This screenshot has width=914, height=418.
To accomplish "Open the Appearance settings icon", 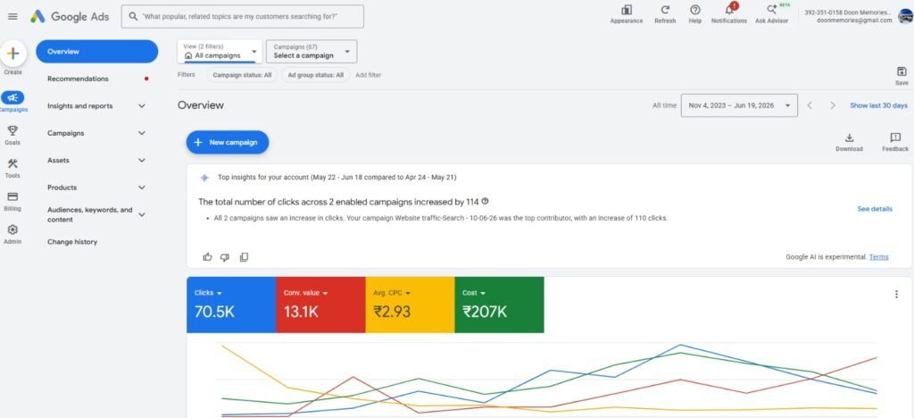I will coord(627,10).
